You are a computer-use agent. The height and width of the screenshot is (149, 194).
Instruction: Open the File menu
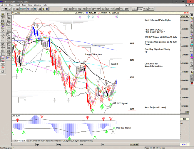click(6, 5)
